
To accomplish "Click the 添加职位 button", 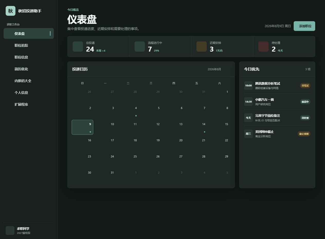I will (304, 26).
